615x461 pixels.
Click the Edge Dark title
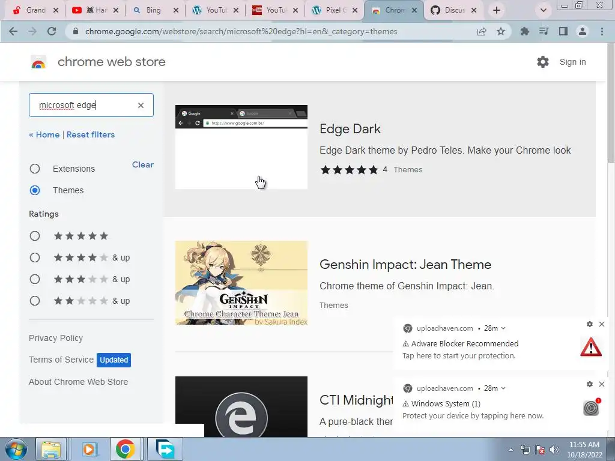[x=350, y=128]
